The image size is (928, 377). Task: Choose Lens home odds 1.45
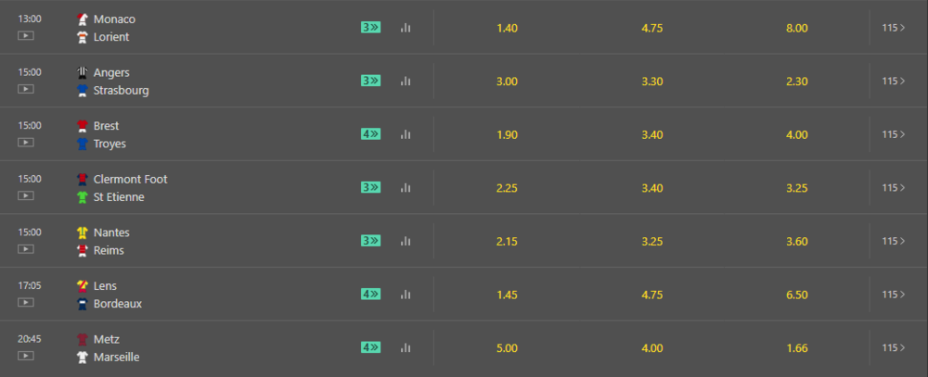(x=508, y=295)
